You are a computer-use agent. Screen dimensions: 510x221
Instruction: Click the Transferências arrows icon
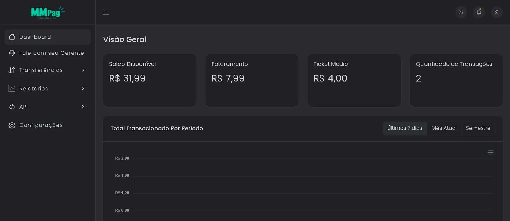12,70
